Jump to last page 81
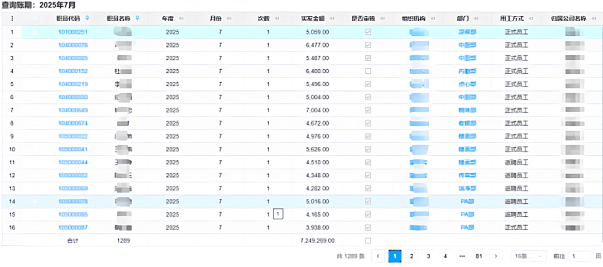603x267 pixels. coord(479,256)
